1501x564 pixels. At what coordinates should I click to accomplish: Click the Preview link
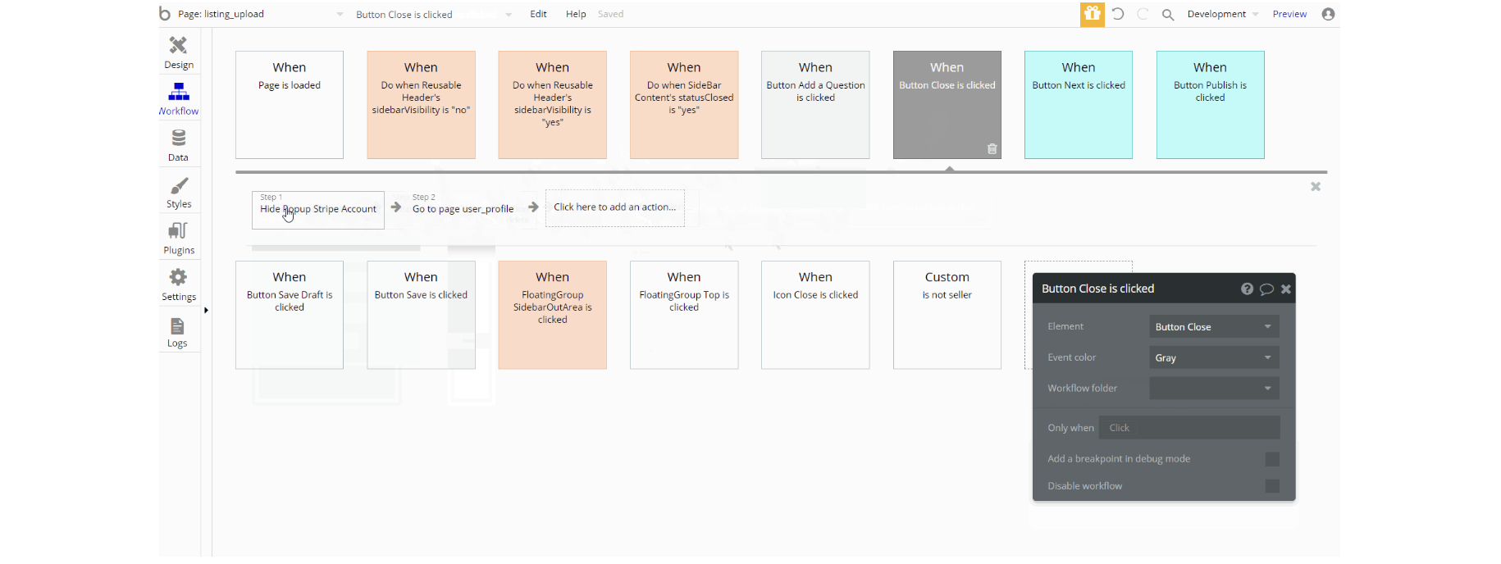click(1289, 14)
